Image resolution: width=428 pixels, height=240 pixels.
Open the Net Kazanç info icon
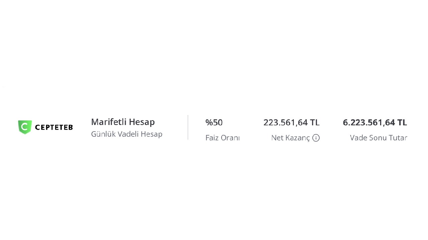click(316, 138)
